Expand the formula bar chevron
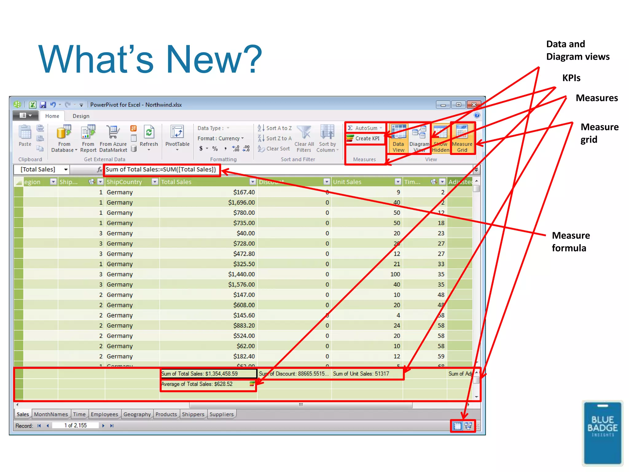 tap(476, 169)
